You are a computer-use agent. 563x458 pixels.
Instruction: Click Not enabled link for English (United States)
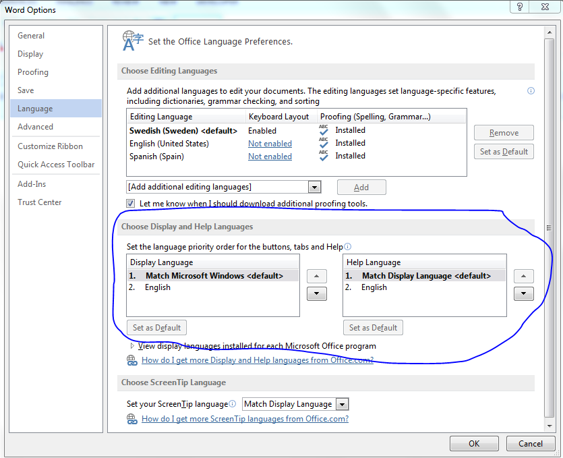(x=270, y=144)
